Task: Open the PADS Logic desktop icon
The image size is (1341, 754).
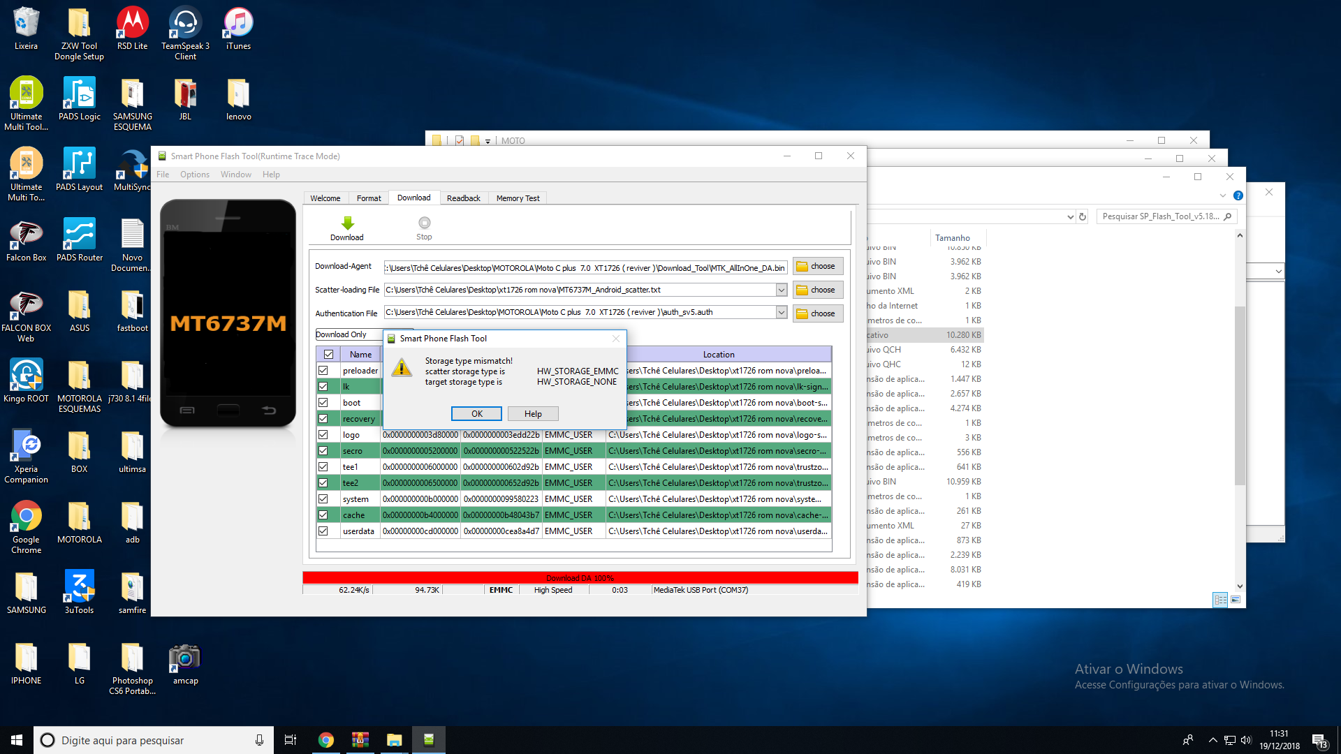Action: 79,93
